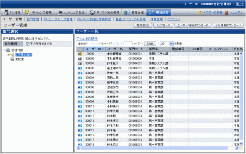
Task: Click the アップロード button
Action: 163,25
